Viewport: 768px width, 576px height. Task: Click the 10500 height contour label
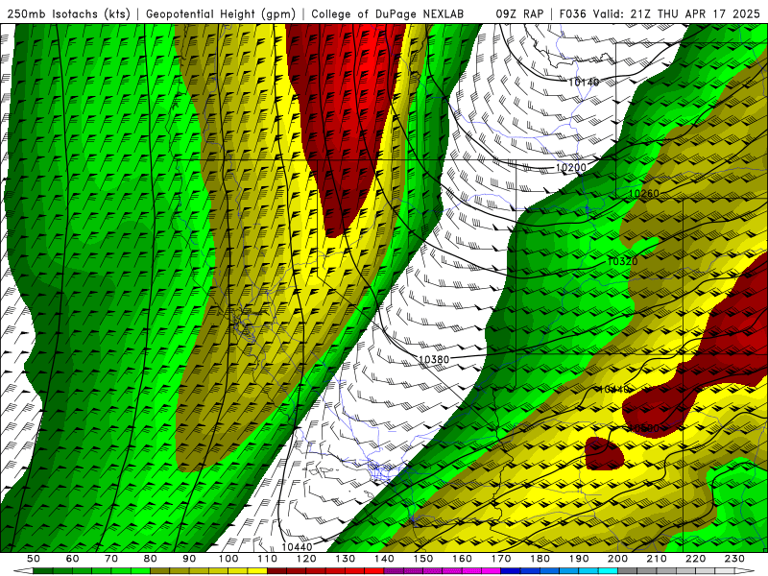coord(643,428)
